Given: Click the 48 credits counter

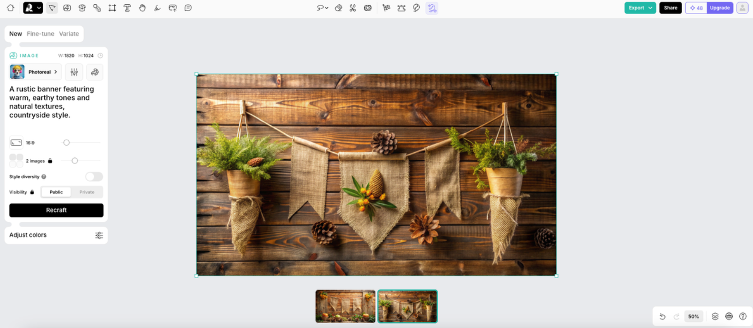Looking at the screenshot, I should 697,8.
